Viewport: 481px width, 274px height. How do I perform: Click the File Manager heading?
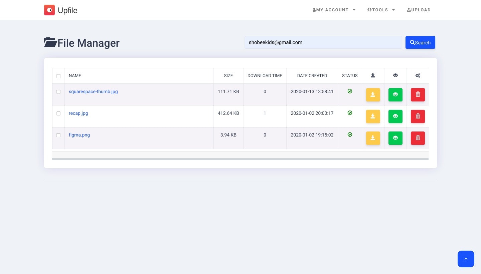click(x=89, y=43)
